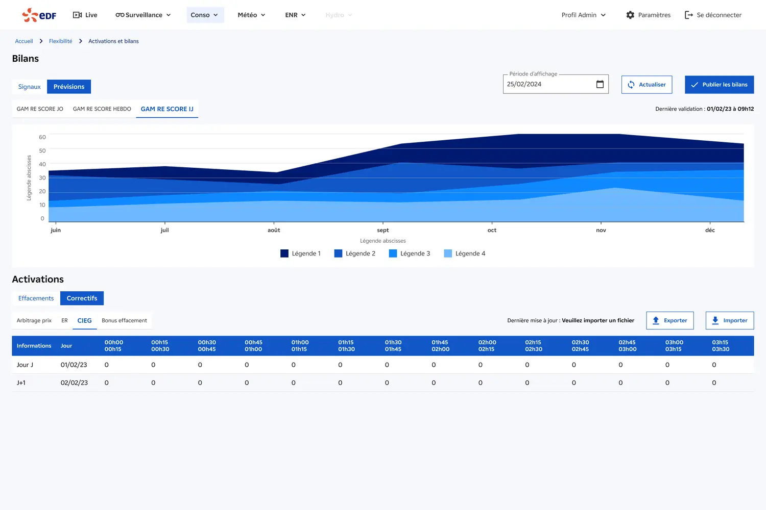Click the Paramètres gear icon
The height and width of the screenshot is (510, 766).
[630, 15]
